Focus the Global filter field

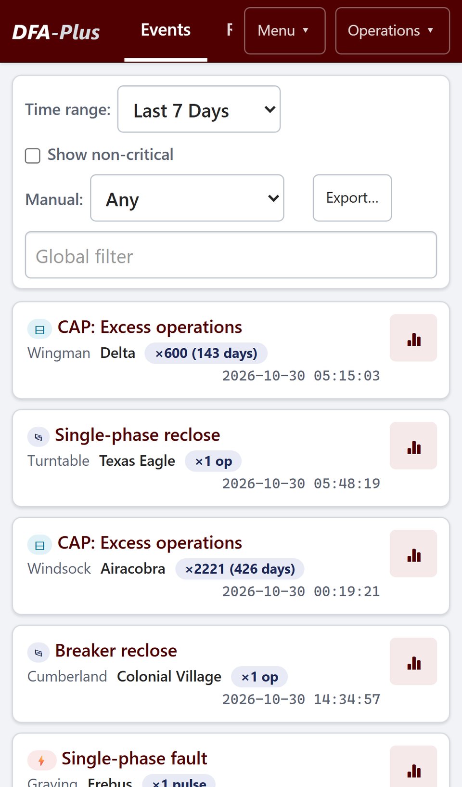pyautogui.click(x=231, y=255)
